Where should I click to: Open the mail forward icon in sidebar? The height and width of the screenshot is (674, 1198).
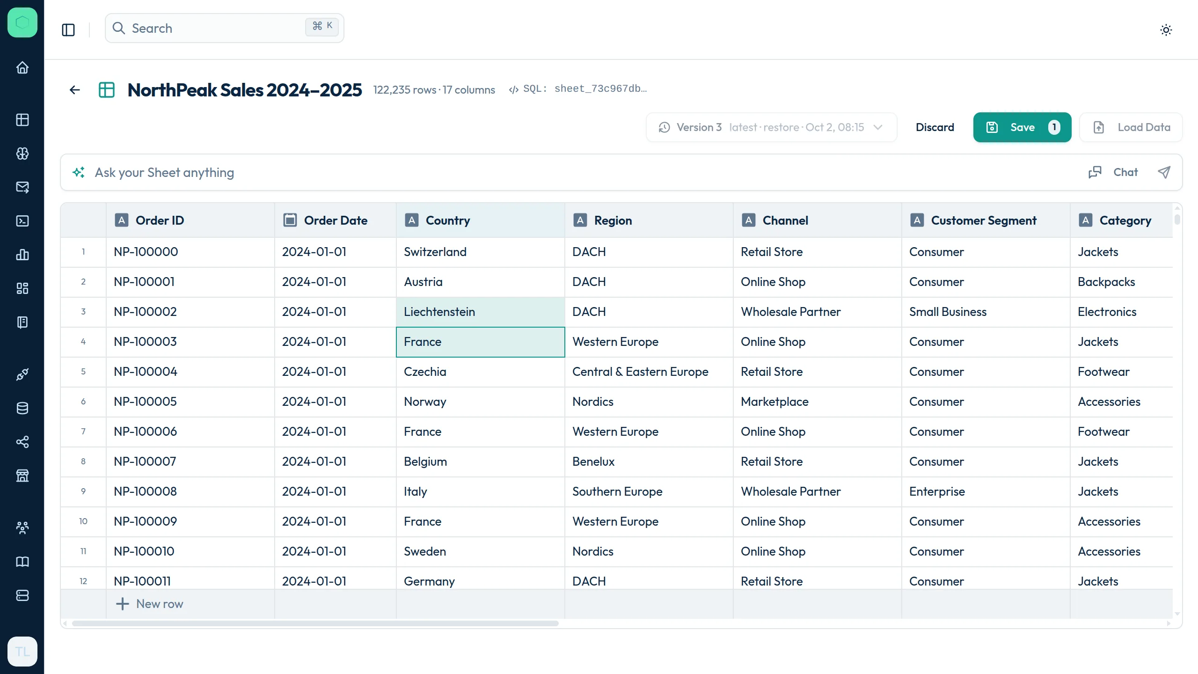[22, 187]
